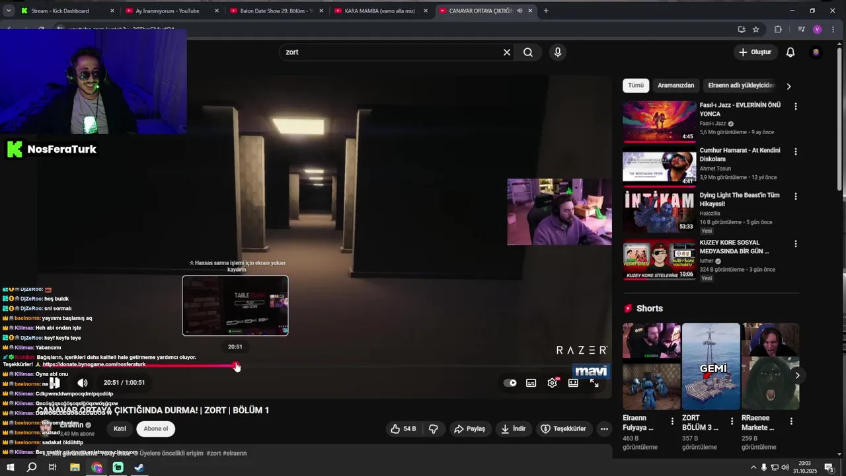Switch to Ay İnanmıyorum YouTube tab
Image resolution: width=846 pixels, height=476 pixels.
click(x=172, y=11)
